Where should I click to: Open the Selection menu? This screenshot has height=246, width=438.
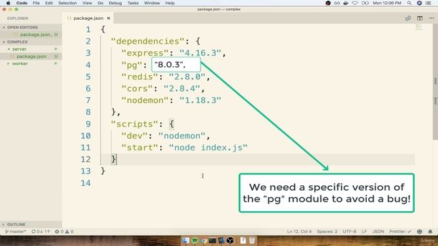coord(67,3)
